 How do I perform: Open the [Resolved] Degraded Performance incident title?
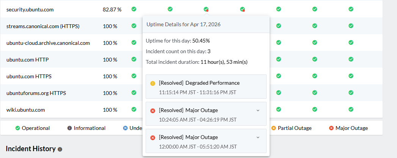point(199,83)
